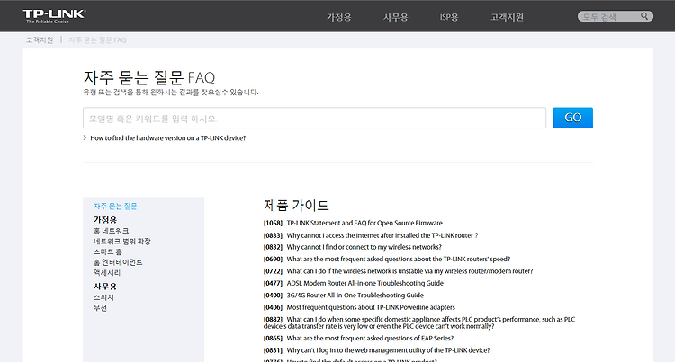This screenshot has height=362, width=675.
Task: Select 무선 in the sidebar
Action: (100, 308)
